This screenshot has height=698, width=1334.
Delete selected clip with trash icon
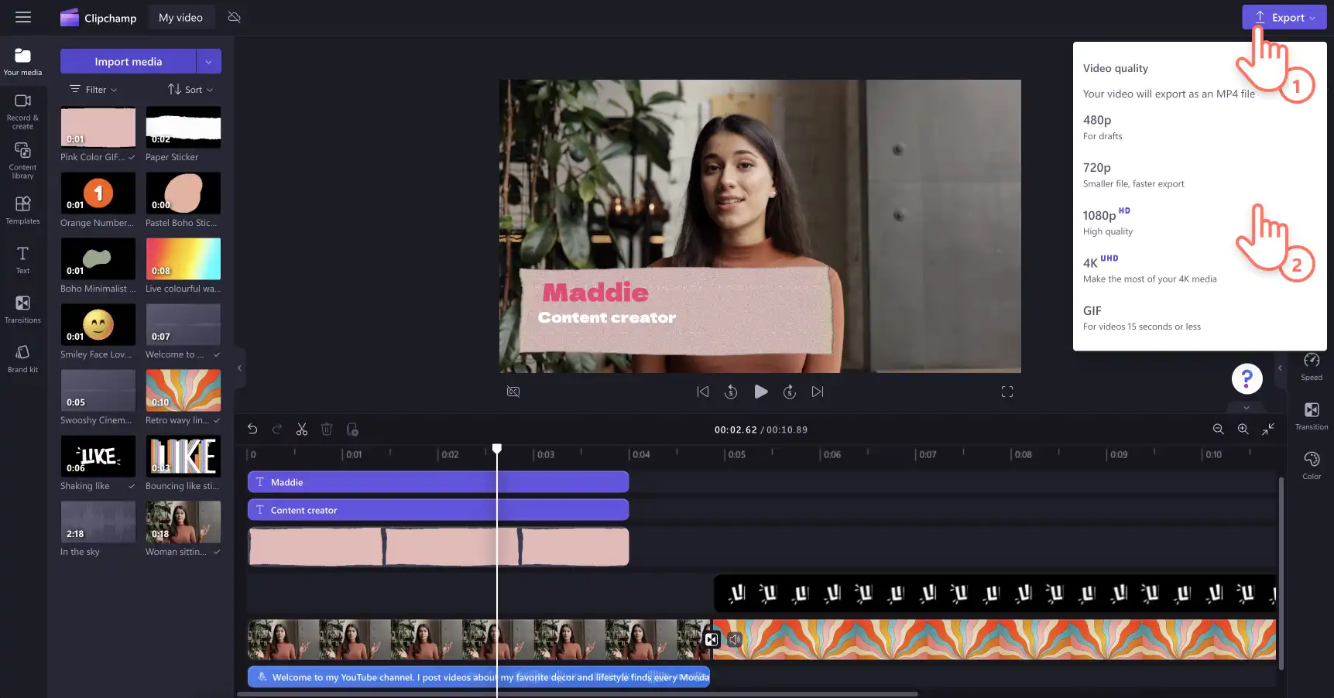[x=327, y=429]
